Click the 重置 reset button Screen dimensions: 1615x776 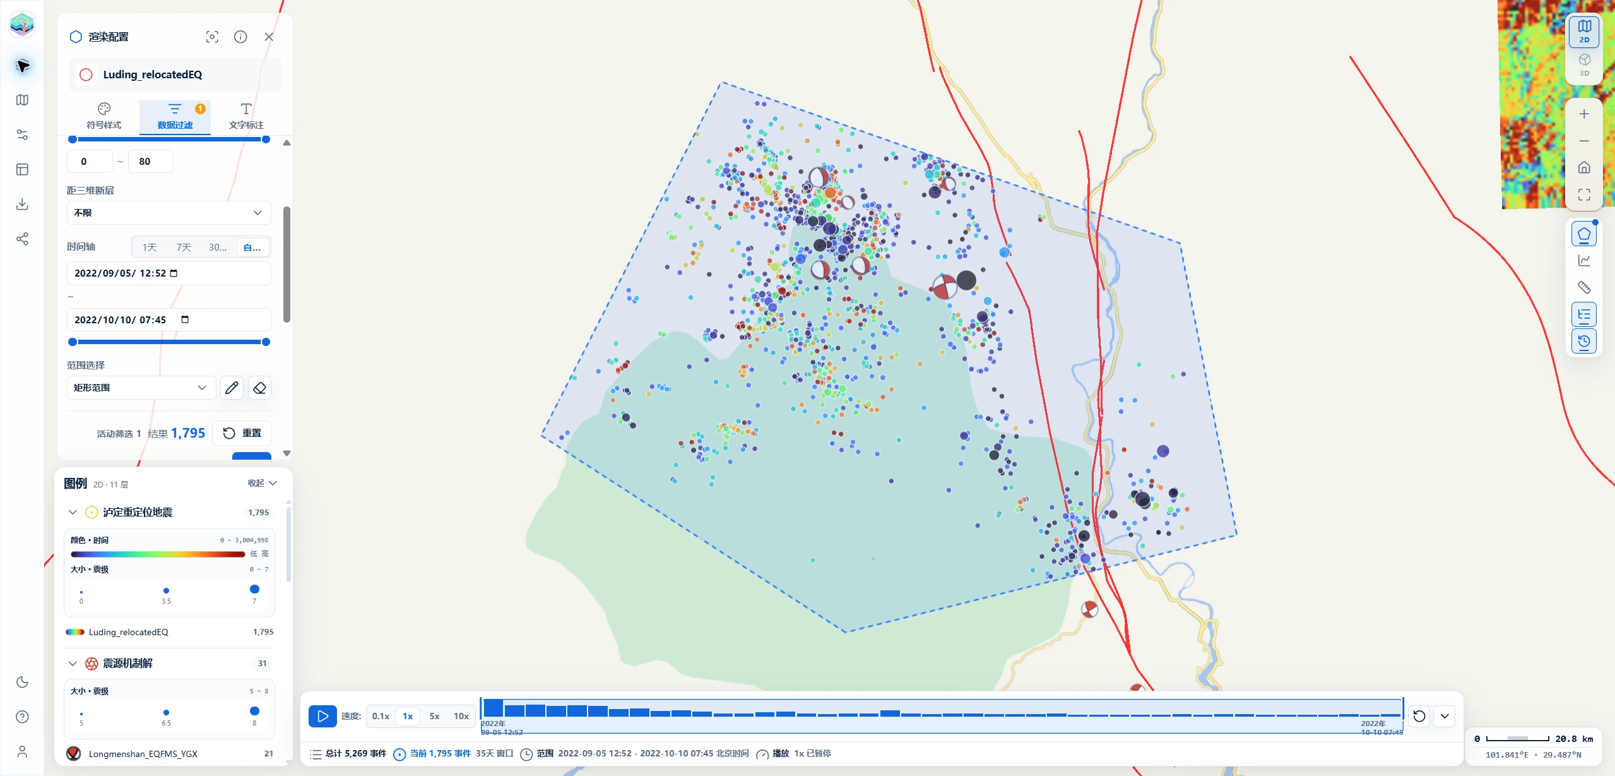pyautogui.click(x=242, y=433)
